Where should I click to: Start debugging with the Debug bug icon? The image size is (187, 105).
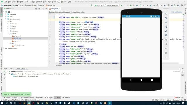(x=131, y=5)
